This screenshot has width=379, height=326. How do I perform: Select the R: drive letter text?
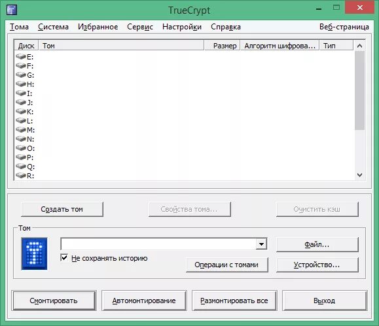(30, 176)
